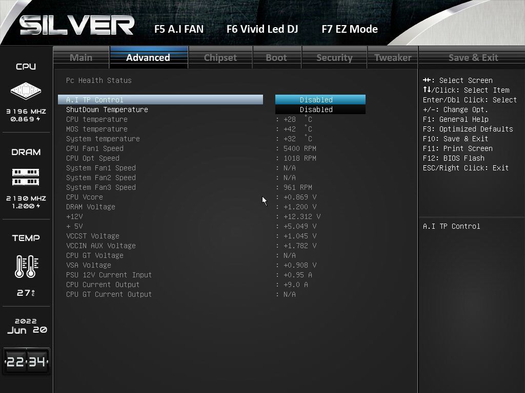Click the A.I TP Control description text
This screenshot has width=525, height=393.
click(x=451, y=226)
